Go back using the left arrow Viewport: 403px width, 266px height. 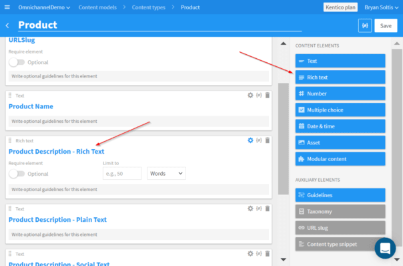click(x=7, y=25)
